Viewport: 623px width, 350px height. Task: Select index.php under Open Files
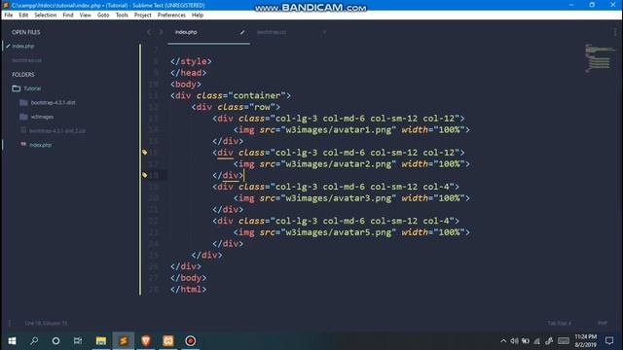[x=23, y=46]
